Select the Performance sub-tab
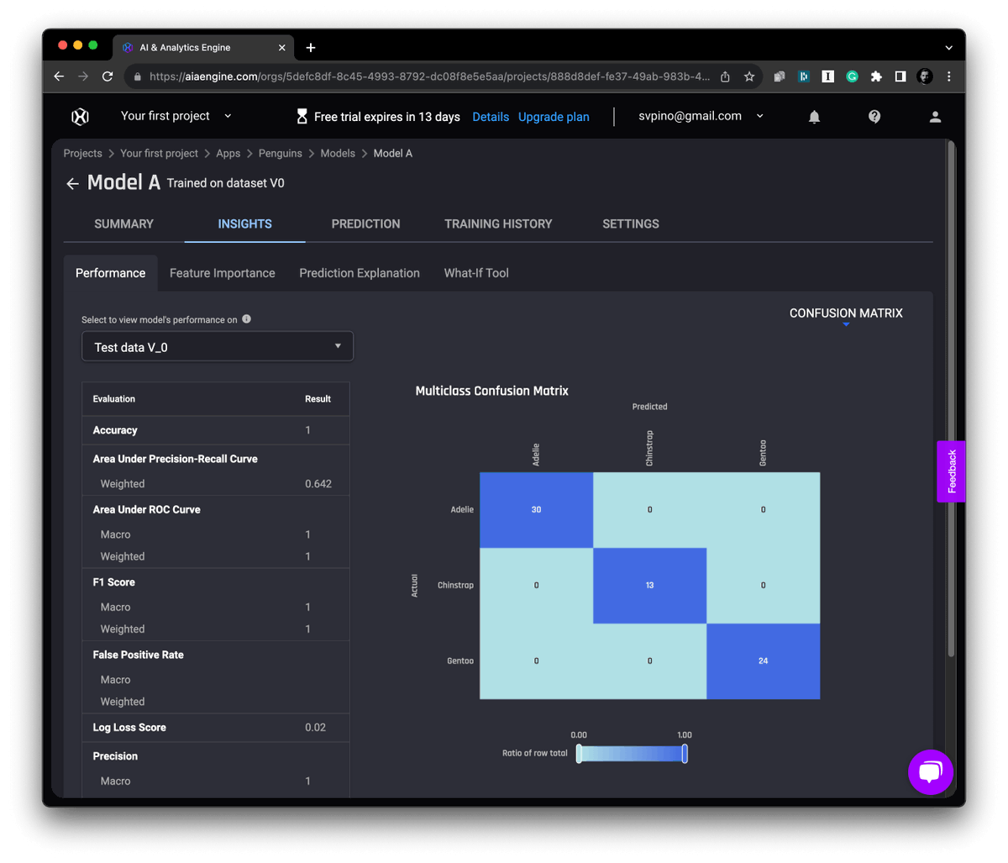Screen dimensions: 1008x863 click(111, 273)
